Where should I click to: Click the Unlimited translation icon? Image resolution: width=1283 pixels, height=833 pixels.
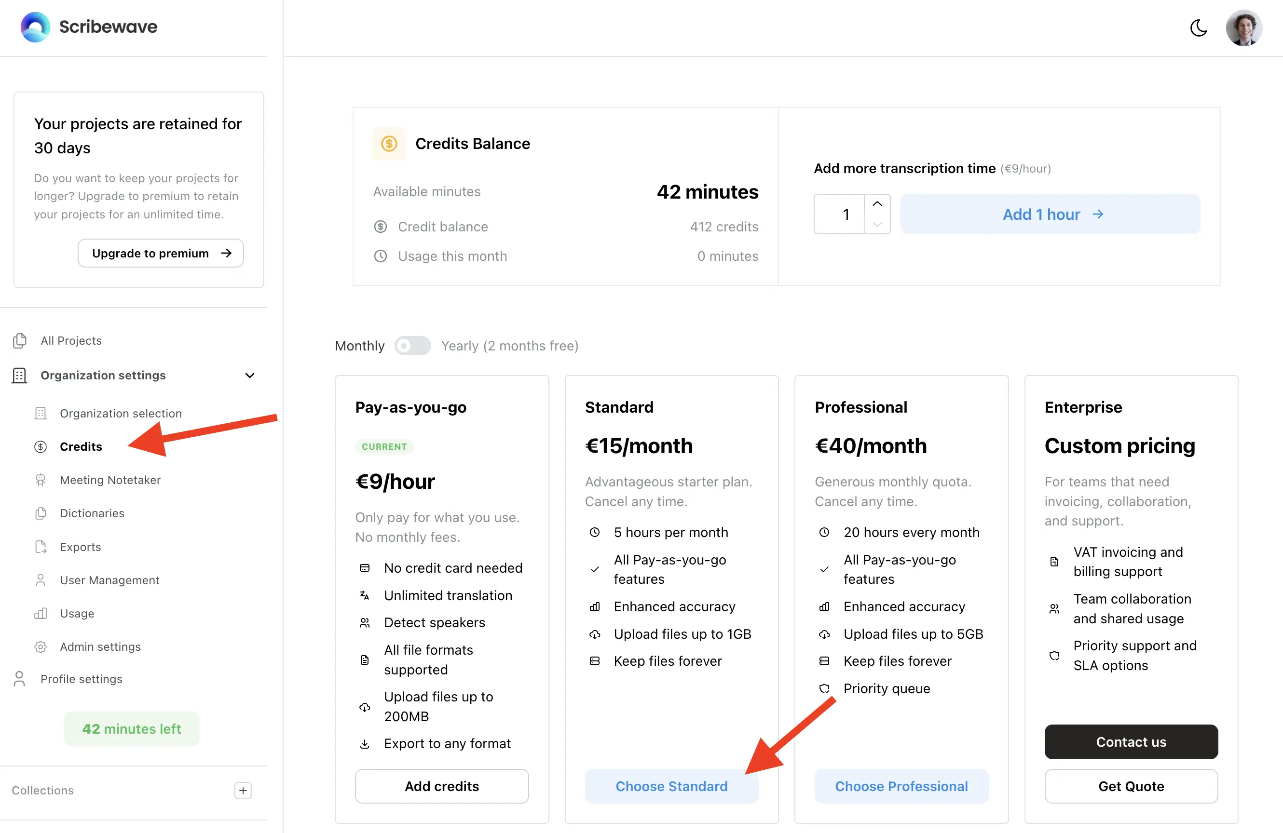pos(365,595)
